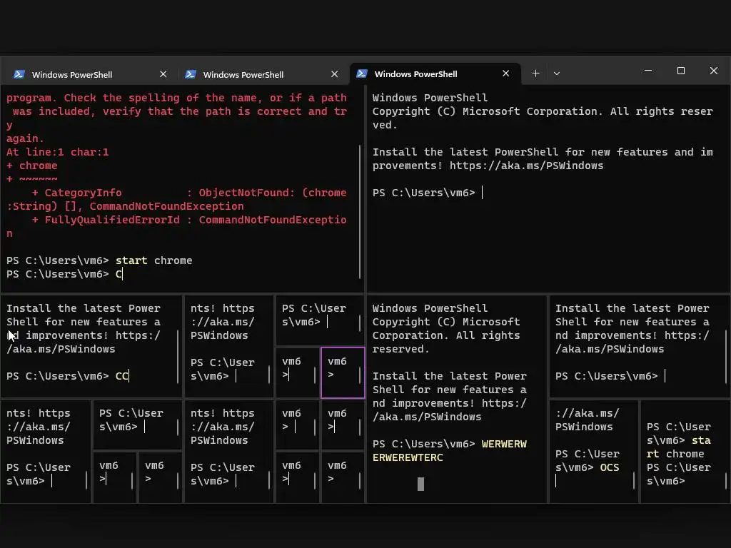Viewport: 731px width, 548px height.
Task: Click the 'At line:1 char:1' error text
Action: pos(57,152)
